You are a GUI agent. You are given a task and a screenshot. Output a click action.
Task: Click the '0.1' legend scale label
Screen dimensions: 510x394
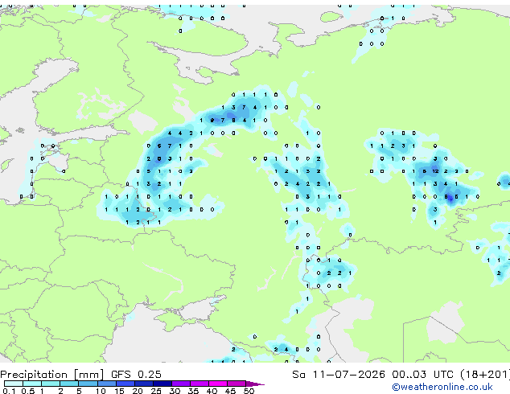point(9,391)
